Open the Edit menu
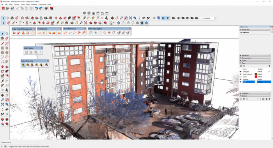 tap(6, 4)
